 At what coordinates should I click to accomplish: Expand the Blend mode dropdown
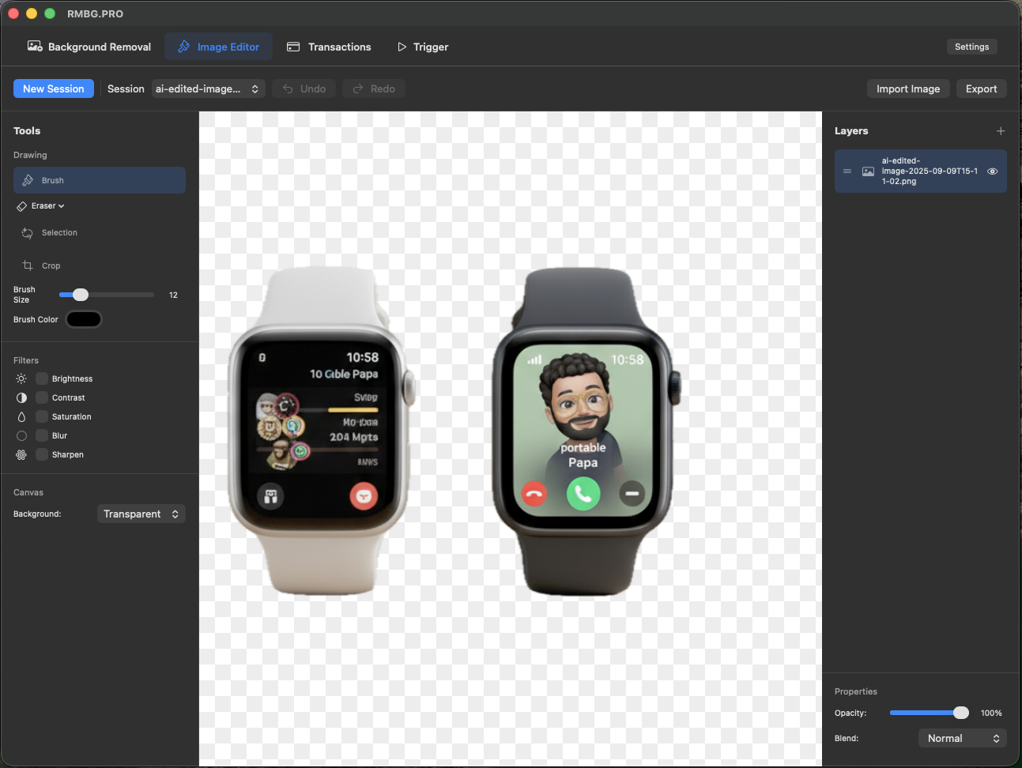click(962, 739)
